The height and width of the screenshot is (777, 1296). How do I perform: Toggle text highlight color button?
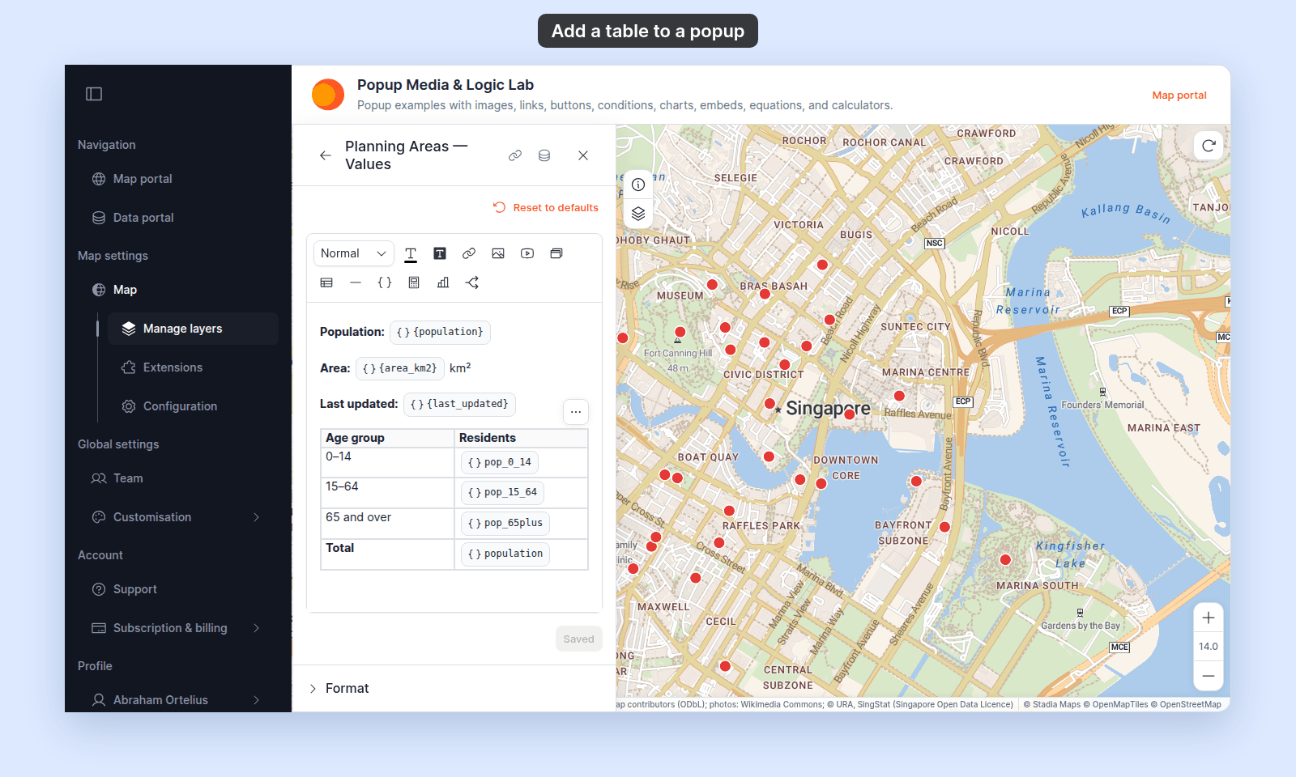(440, 253)
